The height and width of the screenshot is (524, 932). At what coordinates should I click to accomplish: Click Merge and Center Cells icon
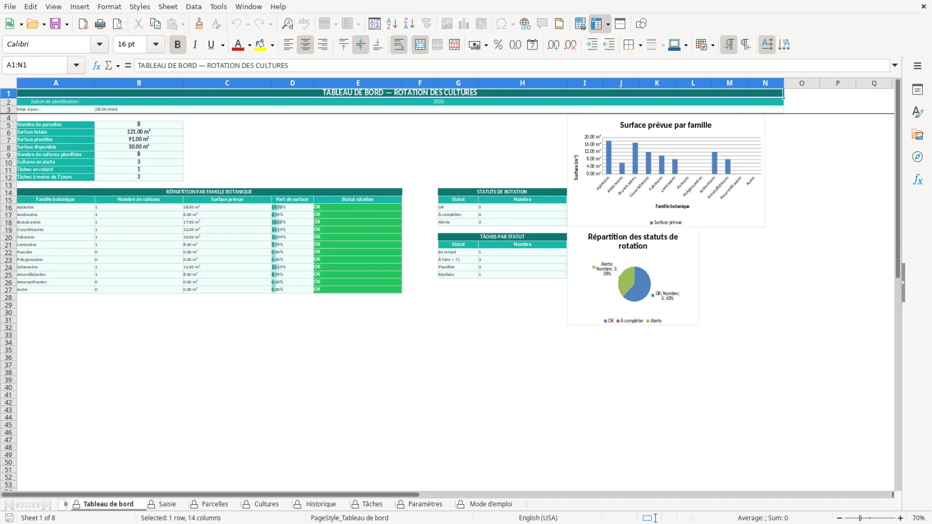(x=420, y=44)
